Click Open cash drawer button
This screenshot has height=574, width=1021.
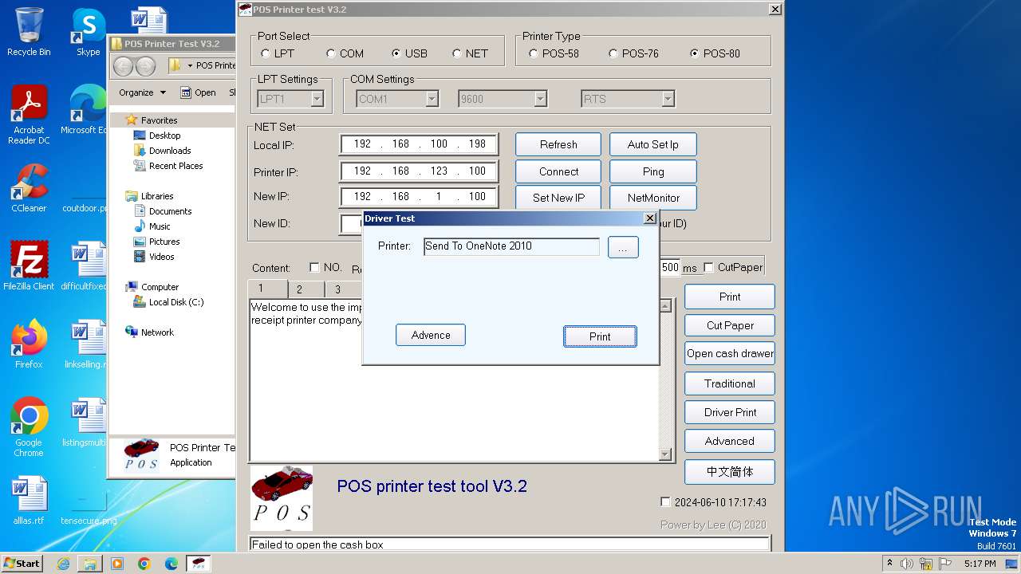click(729, 354)
